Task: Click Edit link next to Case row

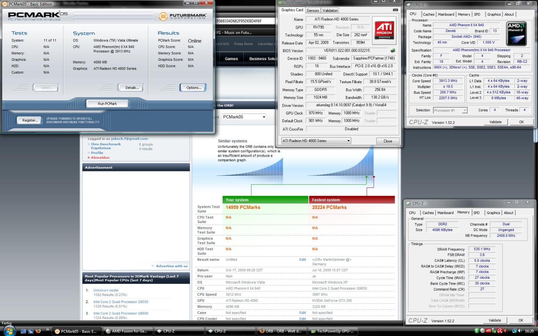Action: [x=302, y=313]
